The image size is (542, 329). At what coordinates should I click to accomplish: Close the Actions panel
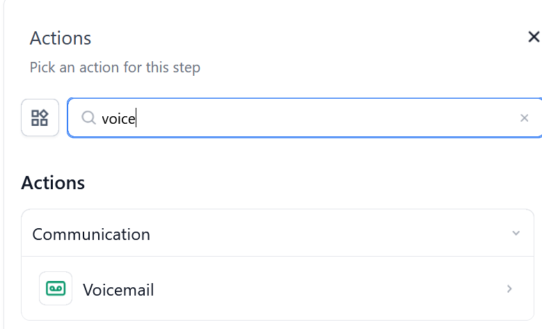(x=534, y=37)
